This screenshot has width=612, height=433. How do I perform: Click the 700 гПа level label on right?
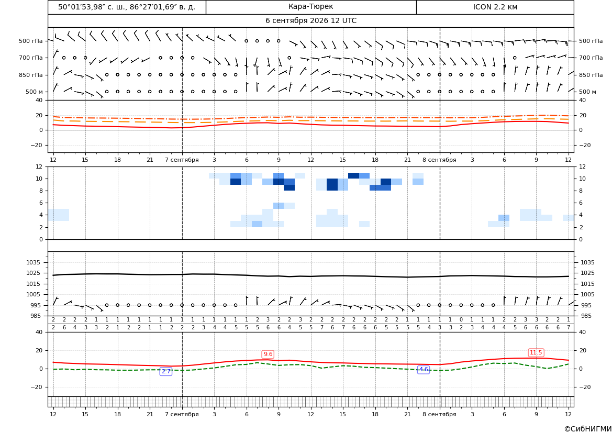coord(591,58)
